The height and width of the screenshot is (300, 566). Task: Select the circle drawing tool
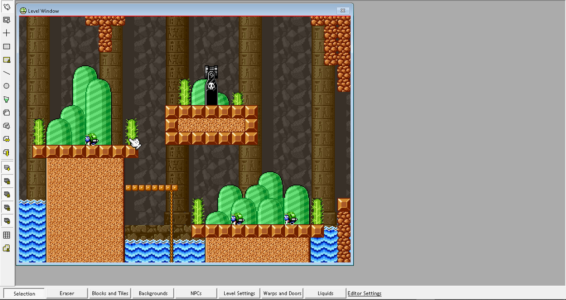pos(7,86)
